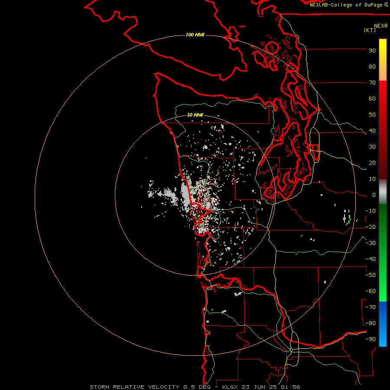Click the '50 NMI' range ring label
390x390 pixels.
tap(195, 115)
